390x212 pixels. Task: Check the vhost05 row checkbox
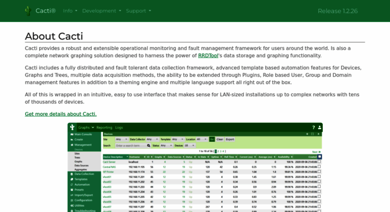point(319,196)
